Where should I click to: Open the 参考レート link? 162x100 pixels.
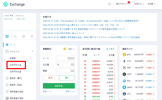point(47,91)
